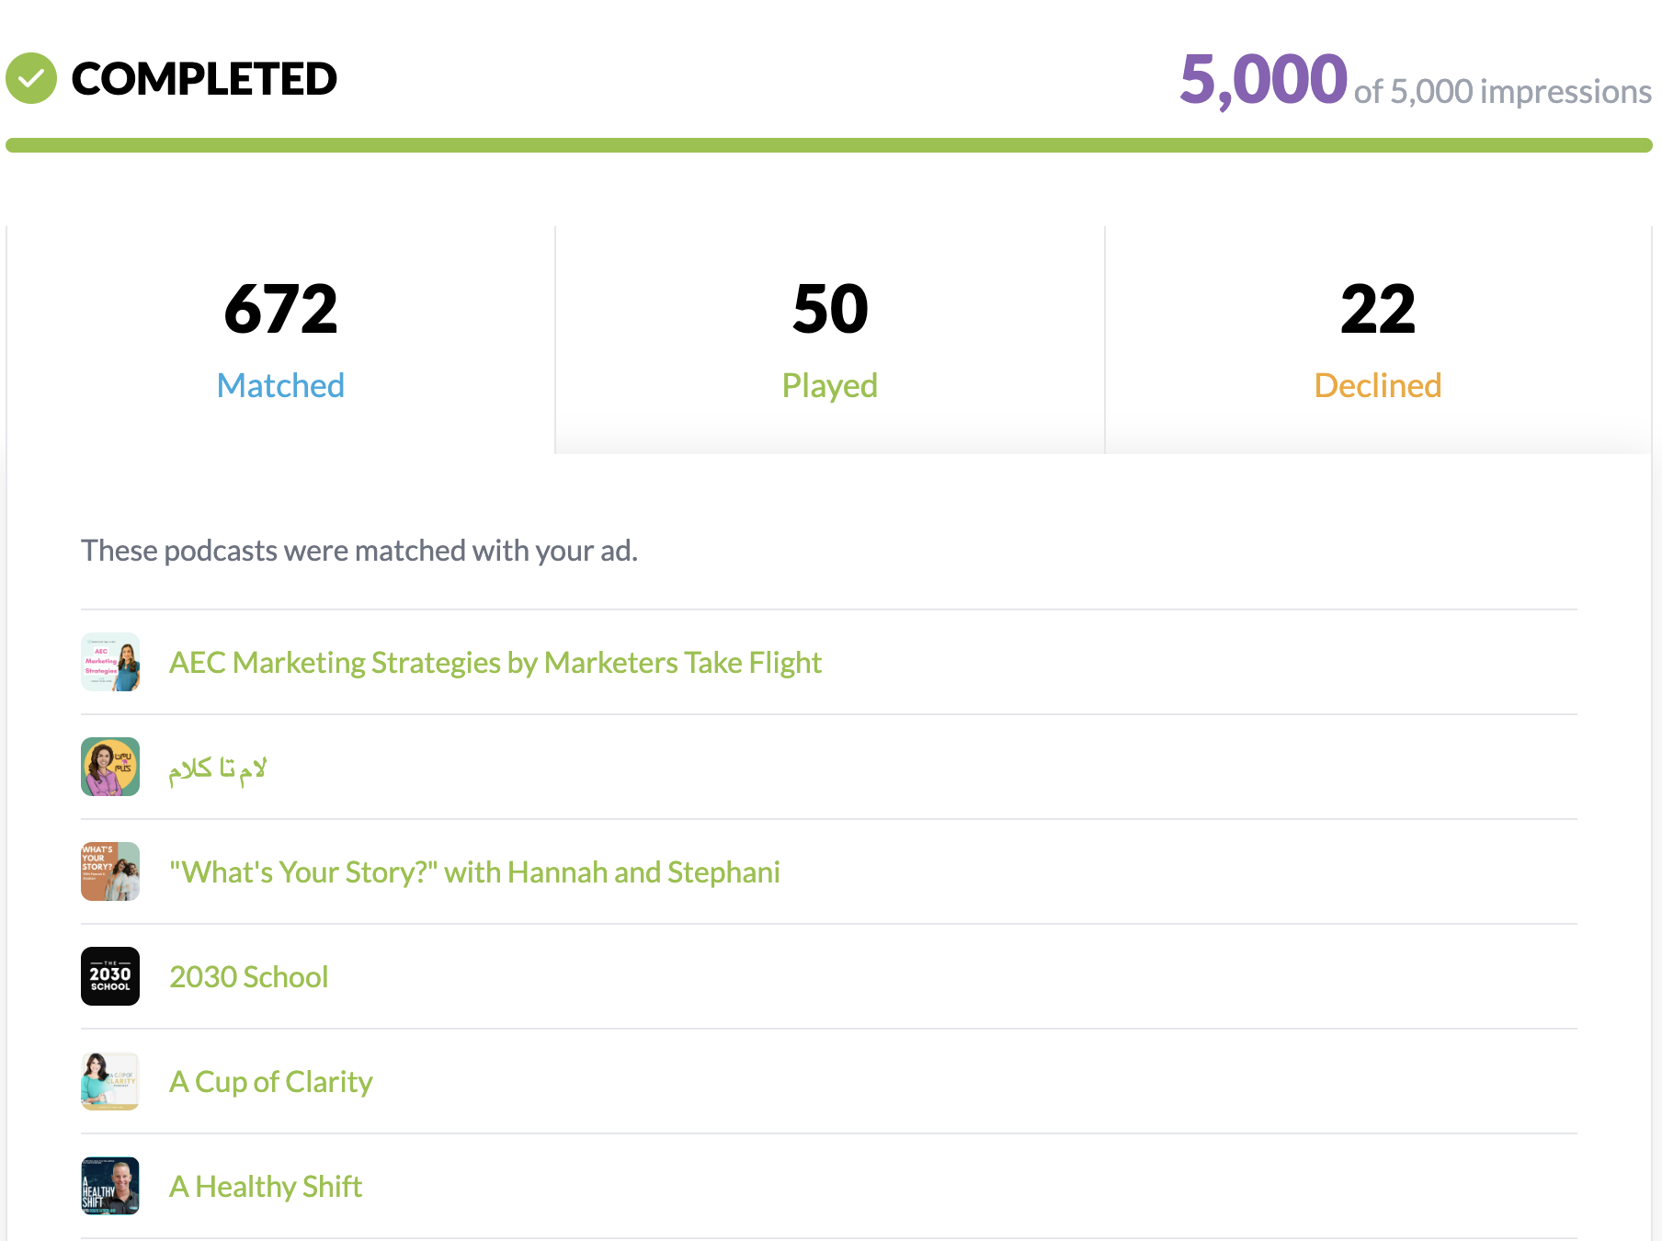Screen dimensions: 1662x1241
Task: Click the A Cup of Clarity artwork
Action: pyautogui.click(x=109, y=1081)
